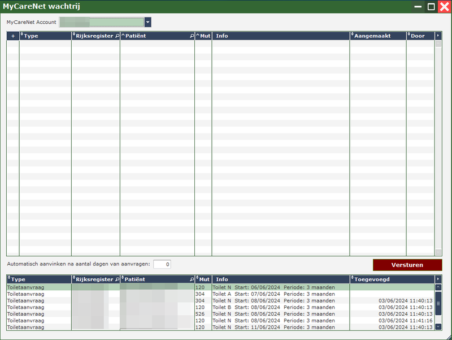Click the plus icon in upper table header
Screen dimensions: 452x340
[13, 36]
